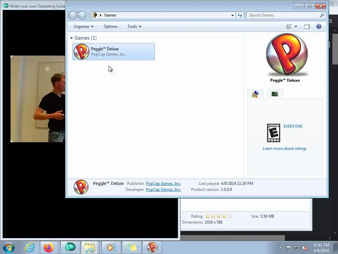
Task: Click the Peggle icon in details pane
Action: click(81, 187)
